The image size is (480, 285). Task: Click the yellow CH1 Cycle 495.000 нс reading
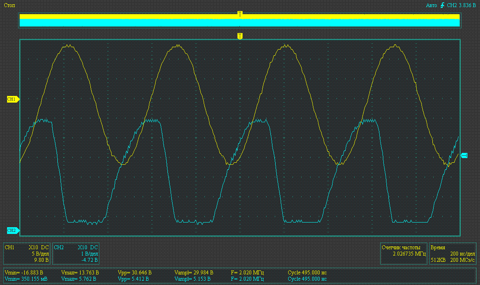pos(307,272)
